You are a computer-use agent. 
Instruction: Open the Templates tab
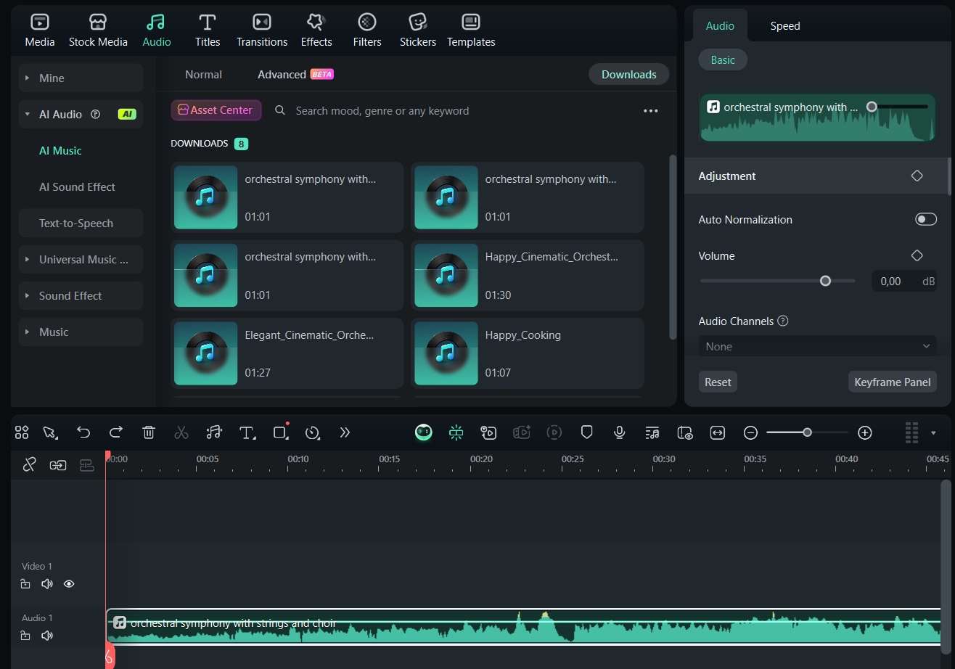point(471,30)
